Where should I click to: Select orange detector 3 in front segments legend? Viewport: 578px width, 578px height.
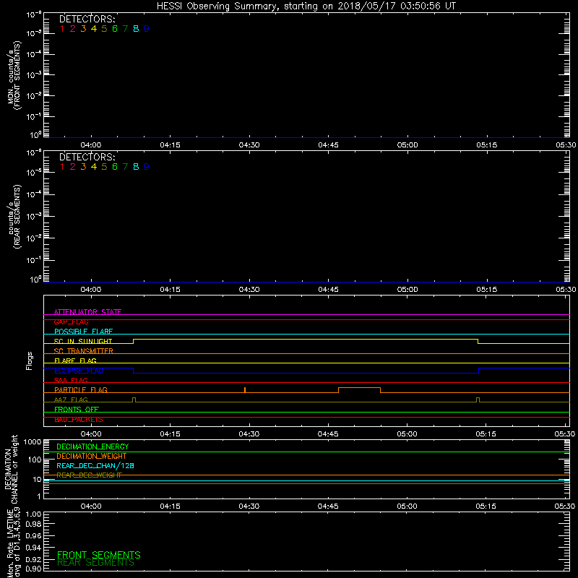(x=83, y=29)
